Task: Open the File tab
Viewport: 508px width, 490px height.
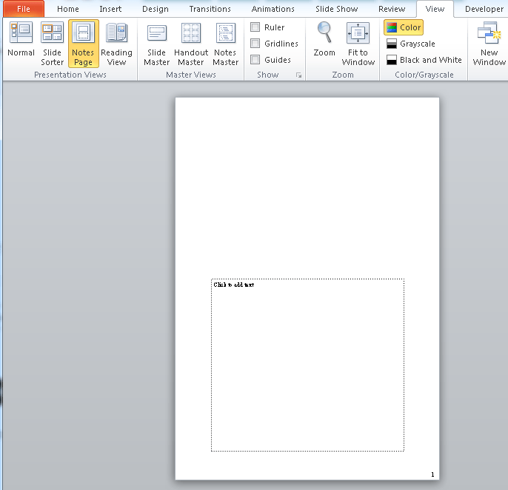Action: 24,9
